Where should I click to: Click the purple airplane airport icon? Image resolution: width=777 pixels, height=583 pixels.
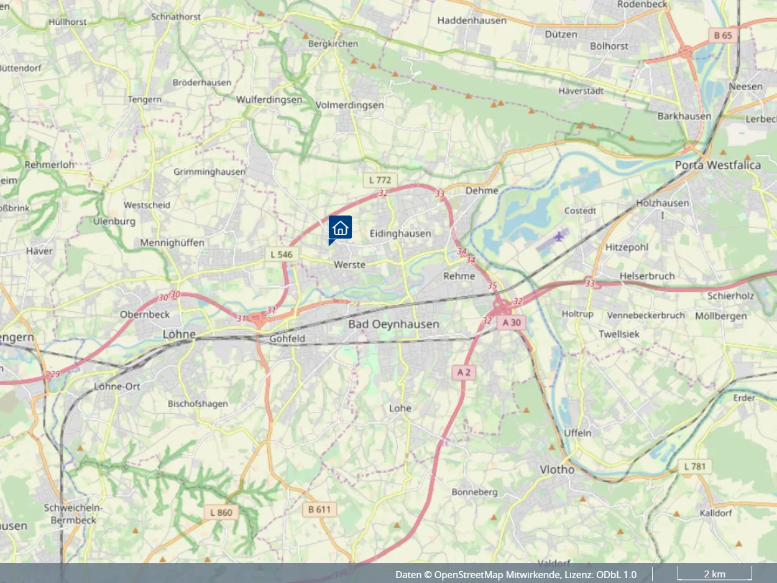561,236
